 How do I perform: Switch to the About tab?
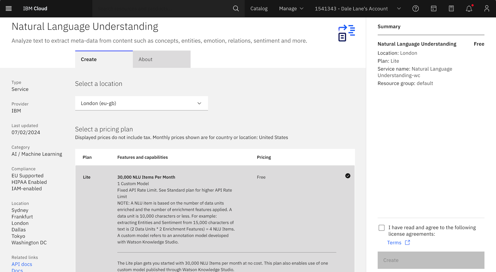(162, 59)
